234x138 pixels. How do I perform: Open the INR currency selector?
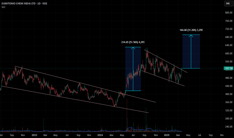pos(229,4)
